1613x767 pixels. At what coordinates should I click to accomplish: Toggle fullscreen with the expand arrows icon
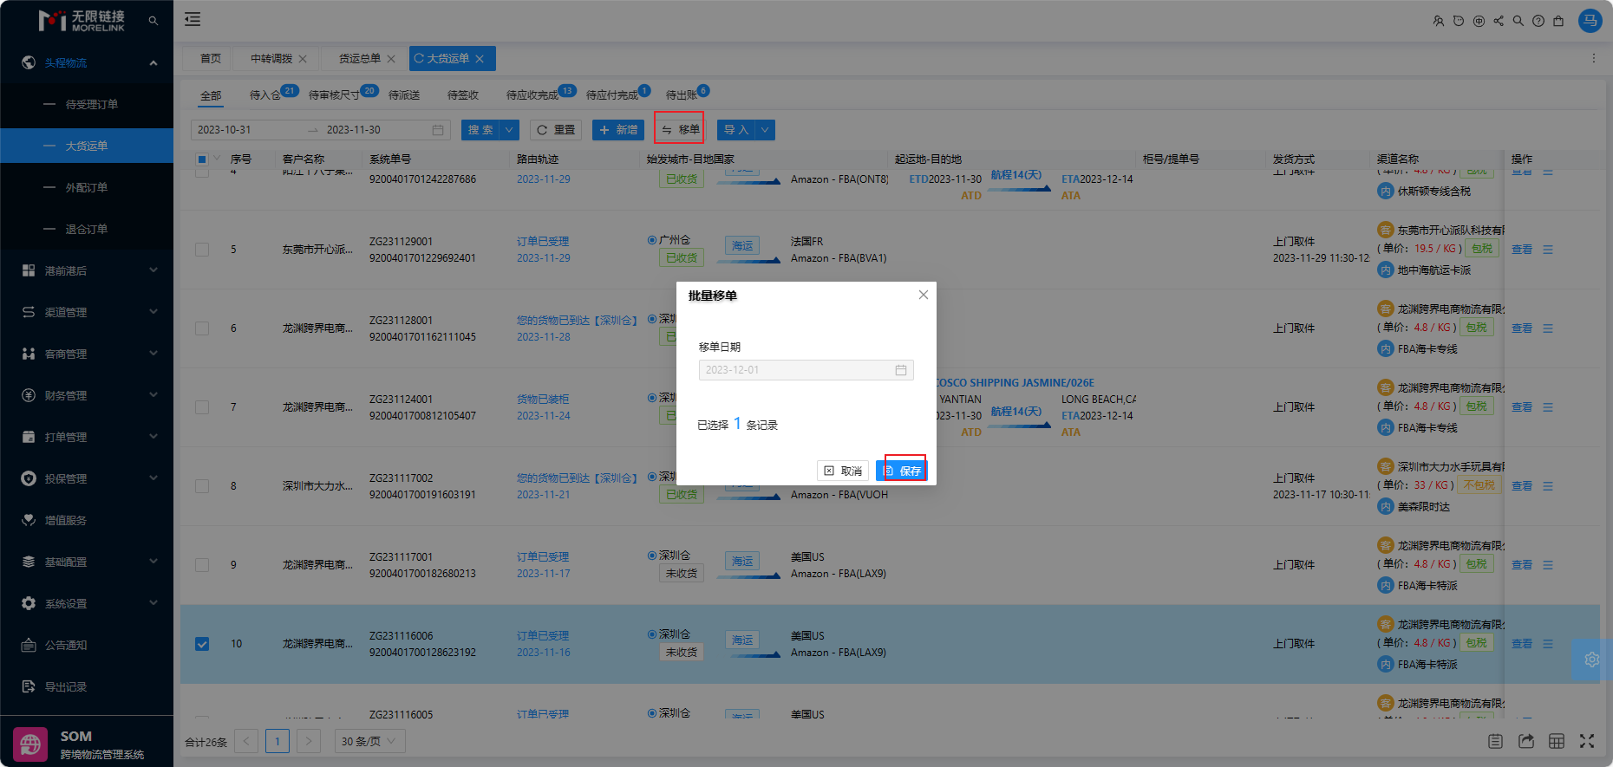click(1587, 741)
